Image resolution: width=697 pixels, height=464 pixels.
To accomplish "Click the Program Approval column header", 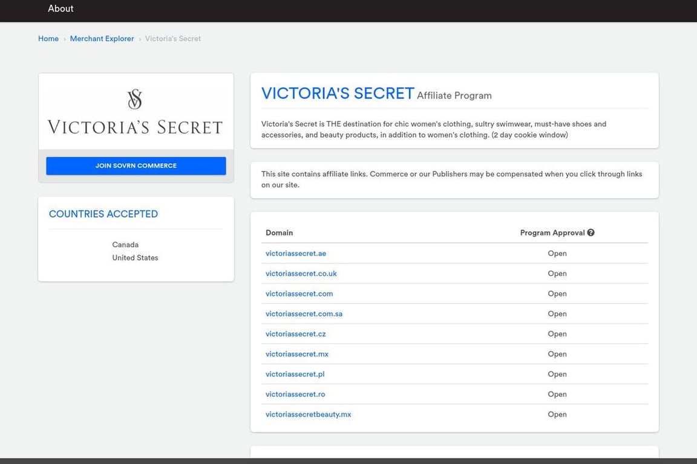I will 552,233.
